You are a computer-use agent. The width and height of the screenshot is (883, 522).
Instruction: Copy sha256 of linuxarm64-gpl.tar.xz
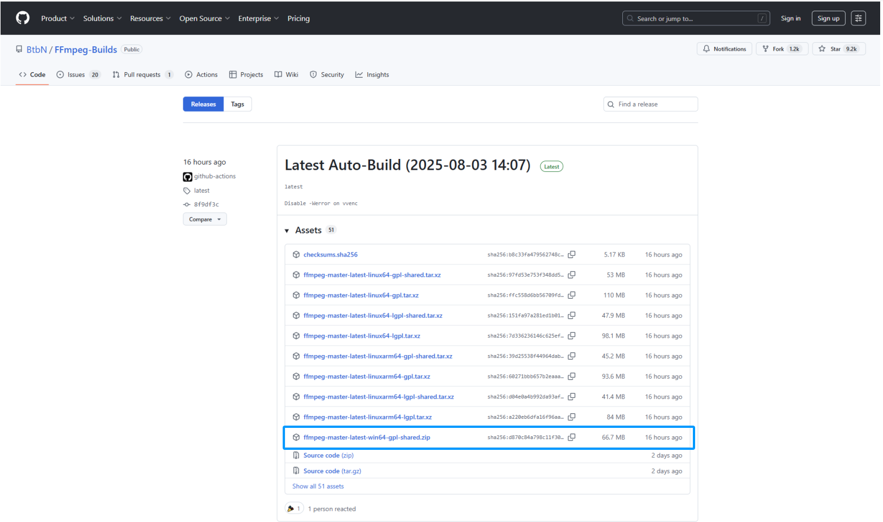tap(572, 377)
